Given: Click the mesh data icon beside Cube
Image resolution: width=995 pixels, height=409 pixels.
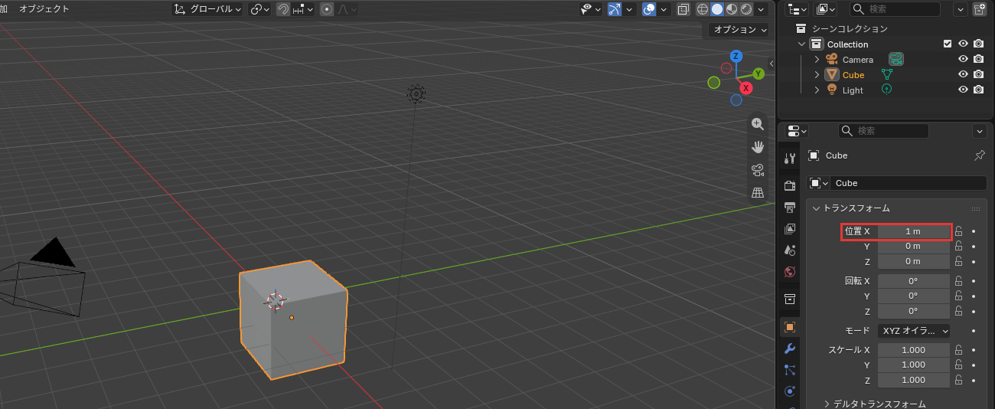Looking at the screenshot, I should click(x=887, y=74).
